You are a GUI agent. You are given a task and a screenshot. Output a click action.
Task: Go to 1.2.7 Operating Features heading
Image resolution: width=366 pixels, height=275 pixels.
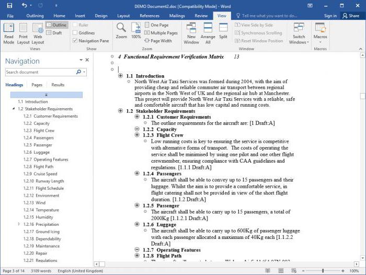click(x=46, y=159)
